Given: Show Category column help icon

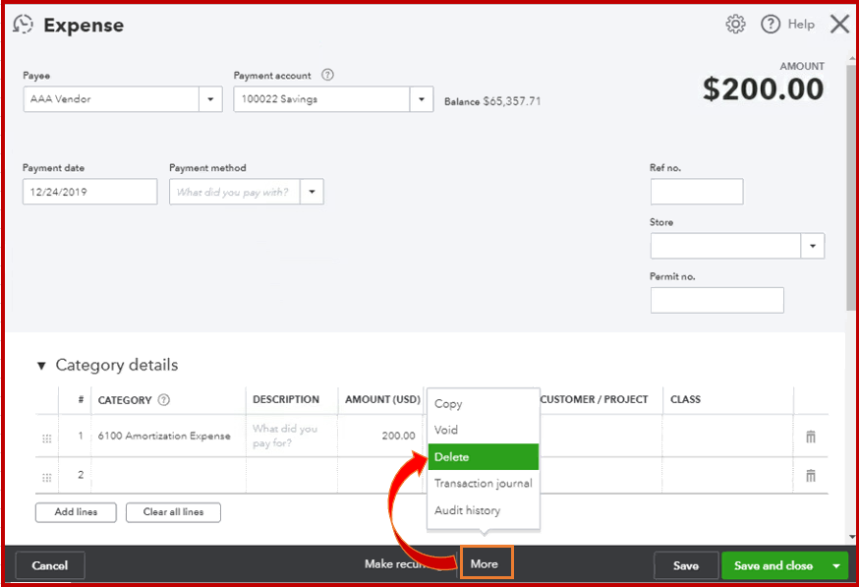Looking at the screenshot, I should (164, 399).
